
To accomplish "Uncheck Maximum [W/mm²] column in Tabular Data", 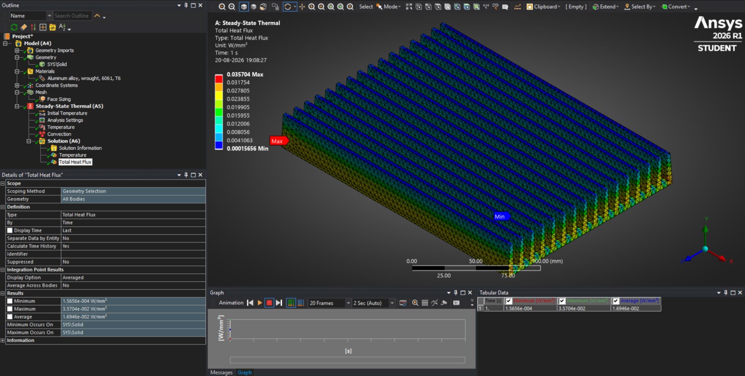I will [562, 301].
